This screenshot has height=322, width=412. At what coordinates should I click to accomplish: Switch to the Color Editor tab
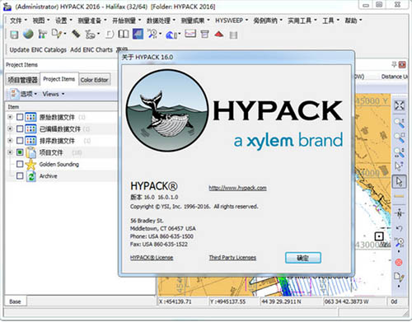(x=95, y=80)
